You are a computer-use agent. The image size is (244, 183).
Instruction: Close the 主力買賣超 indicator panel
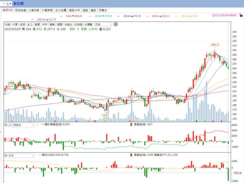pos(6,125)
